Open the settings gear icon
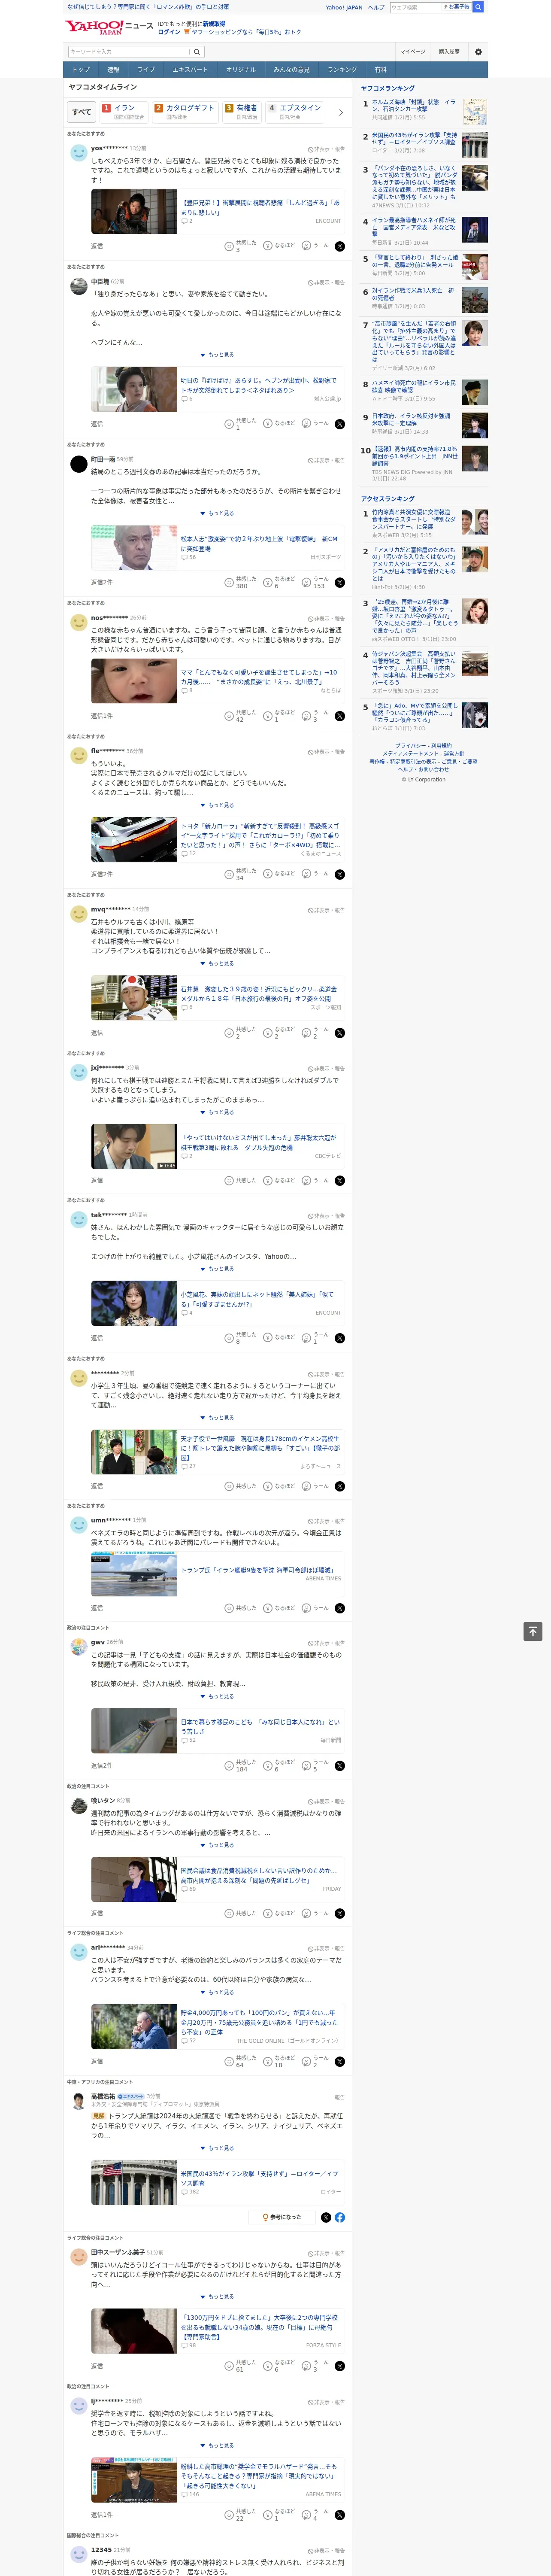Viewport: 551px width, 2576px height. [x=478, y=51]
